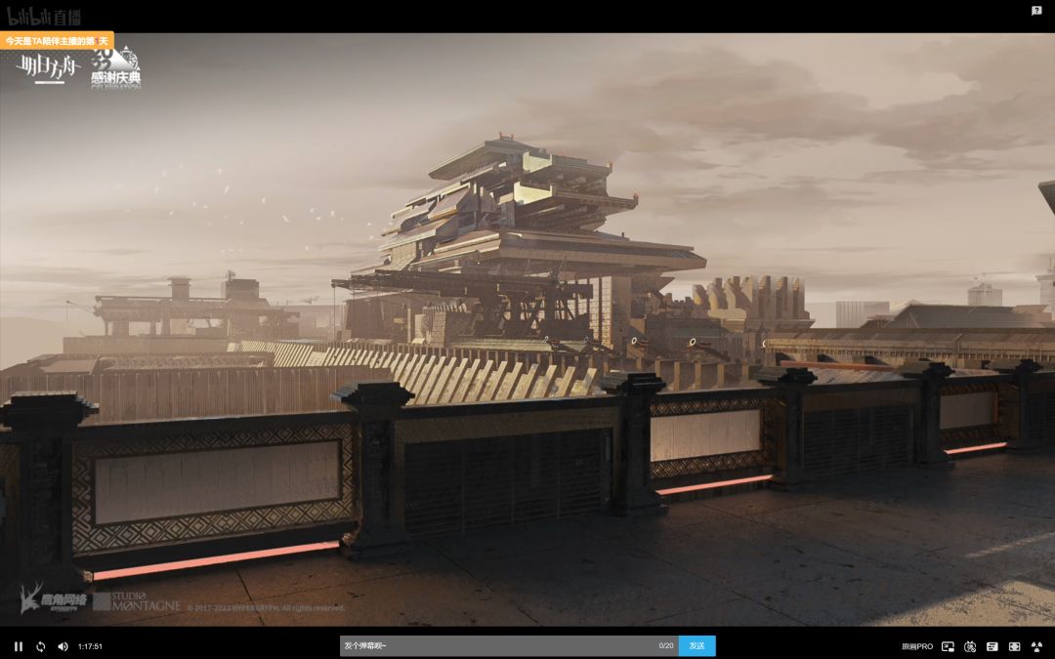This screenshot has height=659, width=1055.
Task: Refresh the live stream
Action: (x=40, y=646)
